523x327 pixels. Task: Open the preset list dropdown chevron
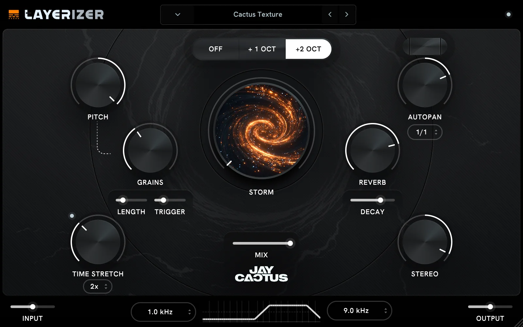point(177,14)
